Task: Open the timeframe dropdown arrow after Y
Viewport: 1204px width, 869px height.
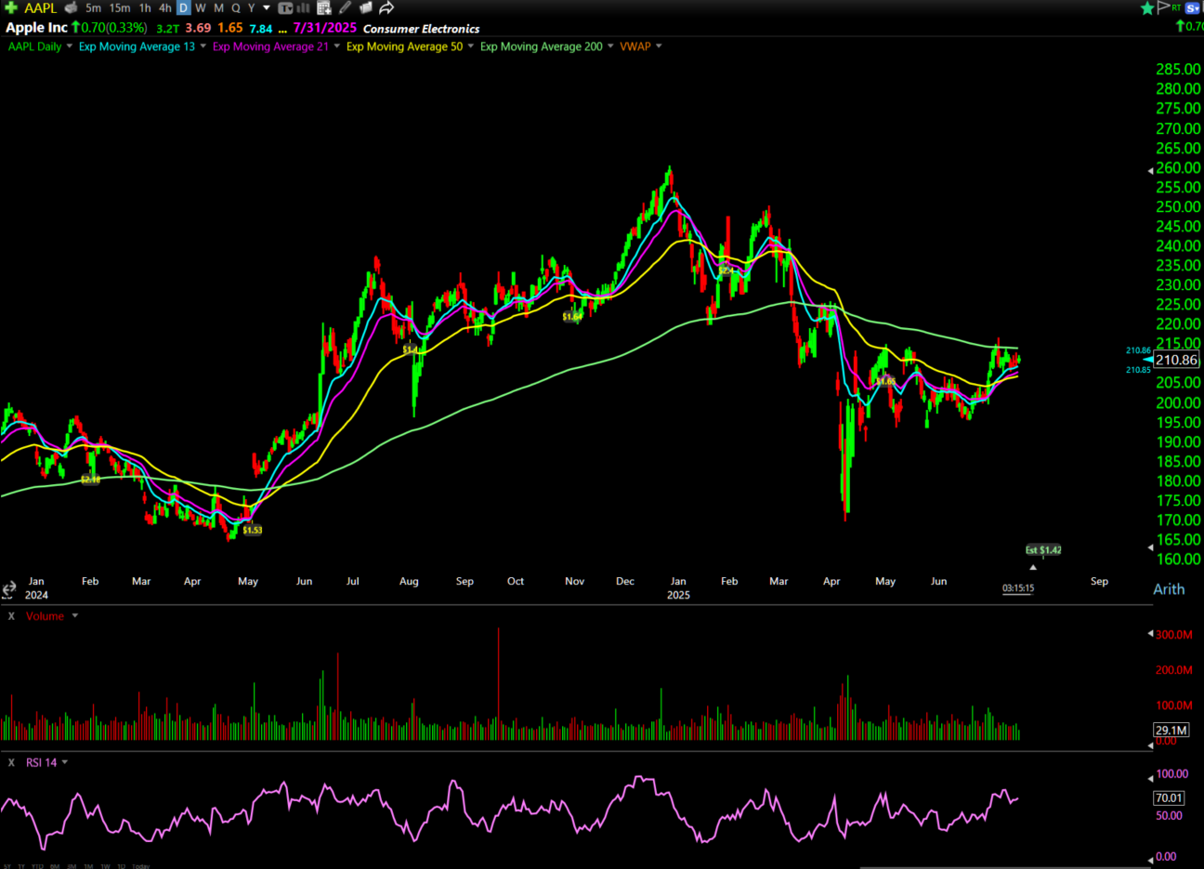Action: pos(267,7)
